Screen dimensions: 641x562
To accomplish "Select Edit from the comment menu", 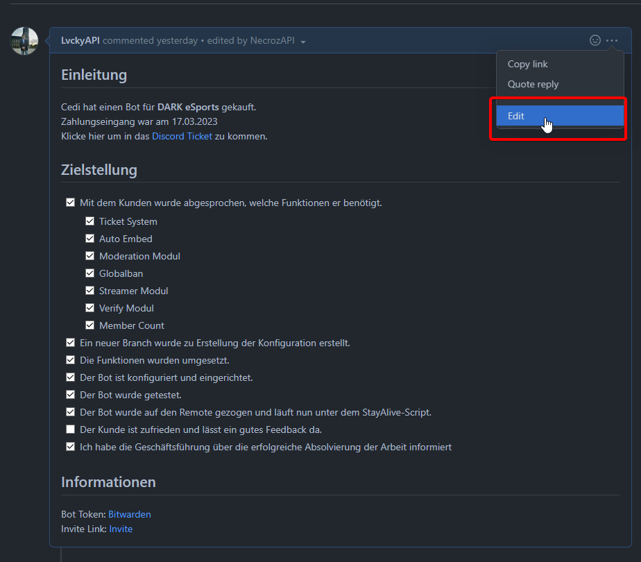I will [x=515, y=116].
